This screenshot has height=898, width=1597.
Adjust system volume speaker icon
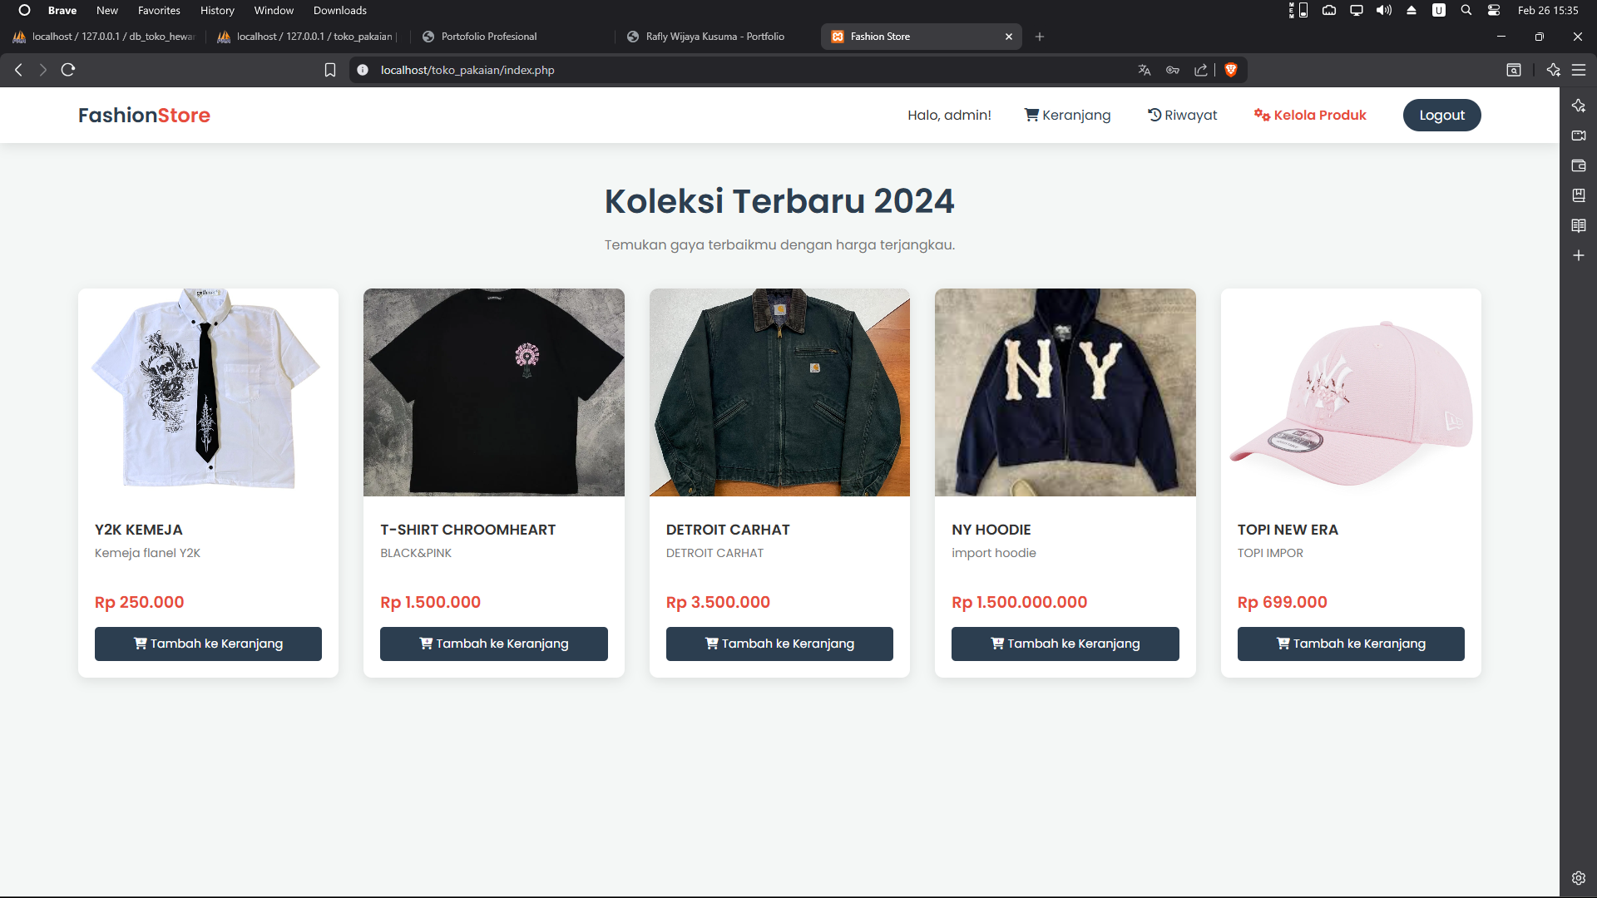pyautogui.click(x=1384, y=10)
